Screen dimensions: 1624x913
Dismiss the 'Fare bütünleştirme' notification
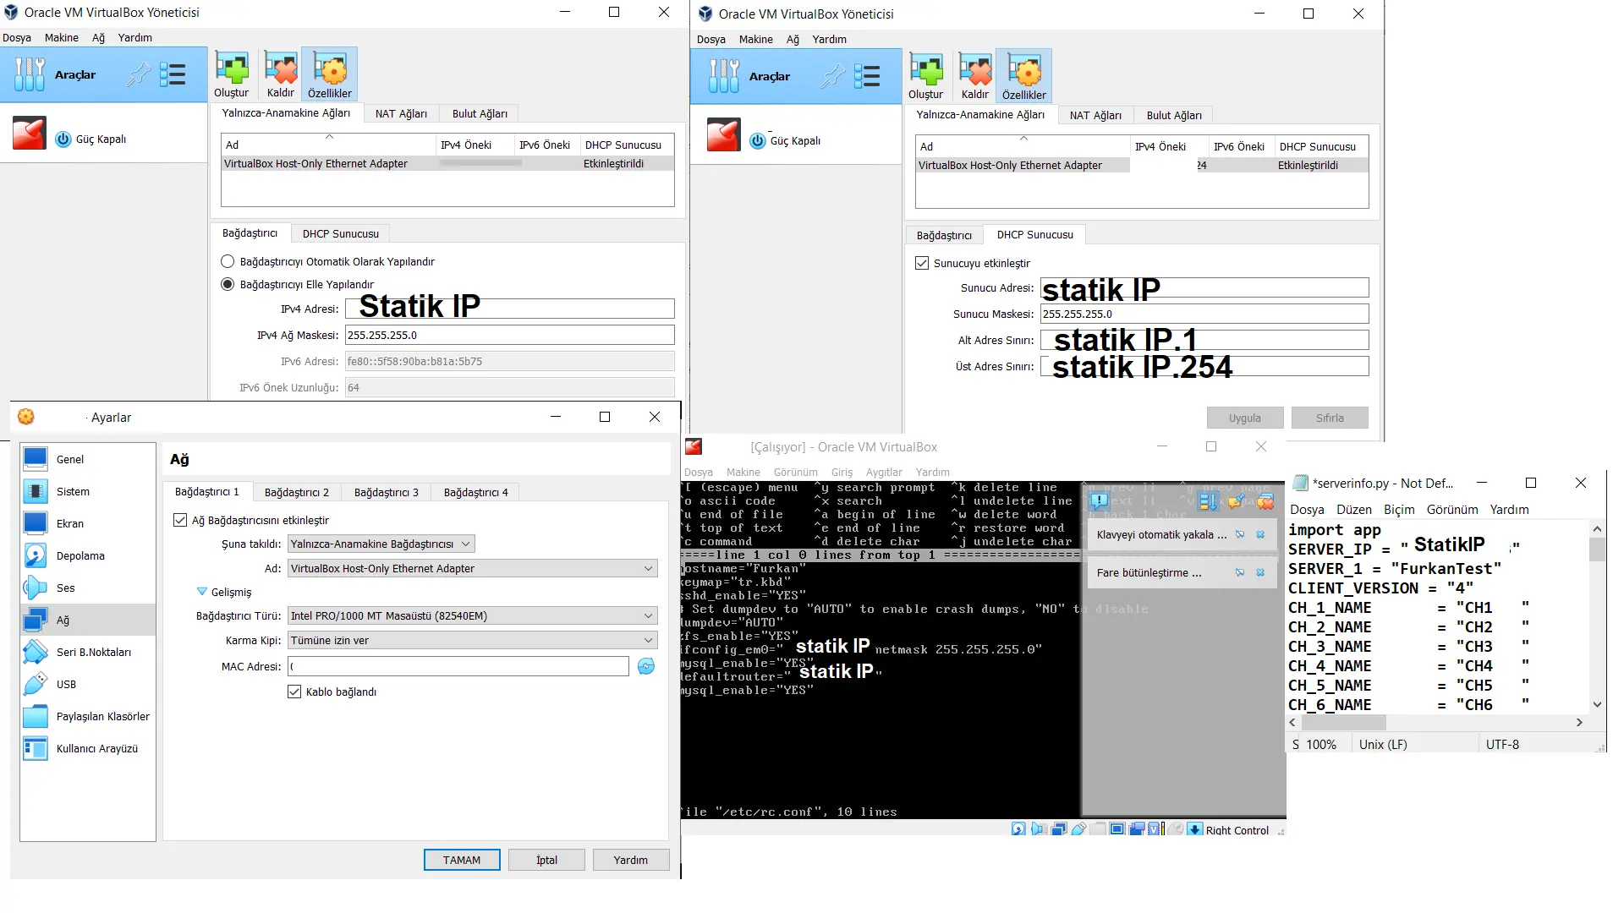click(1260, 572)
